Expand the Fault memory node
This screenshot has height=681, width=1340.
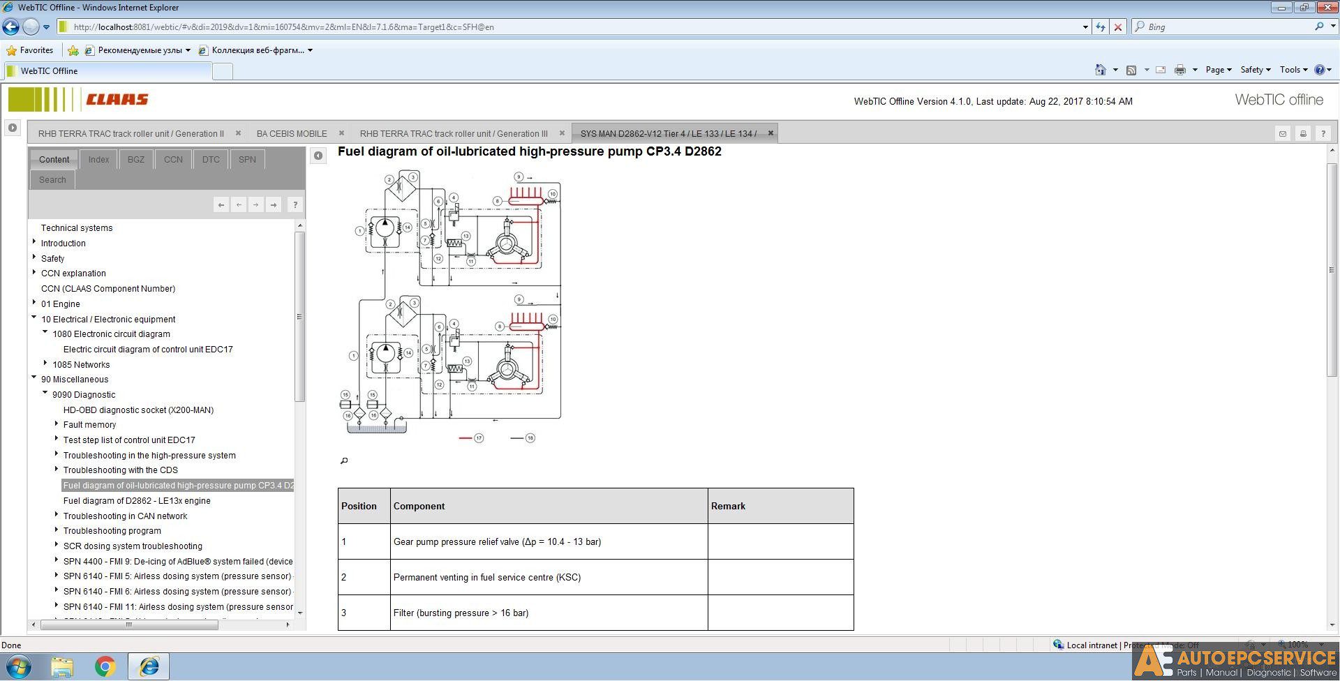[x=57, y=424]
